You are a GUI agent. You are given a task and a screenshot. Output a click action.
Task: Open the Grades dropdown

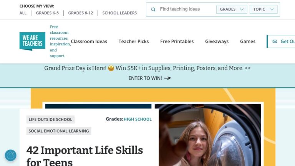click(x=232, y=10)
